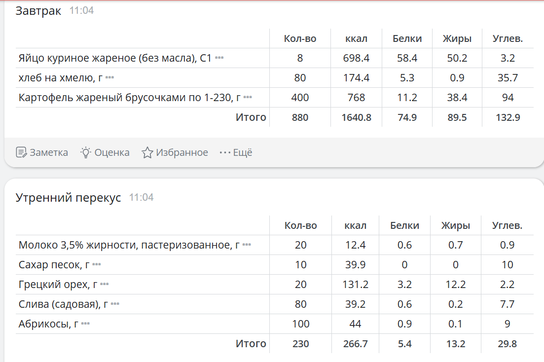Open options dots for Молоко 3,5% жирности
544x362 pixels.
[247, 245]
